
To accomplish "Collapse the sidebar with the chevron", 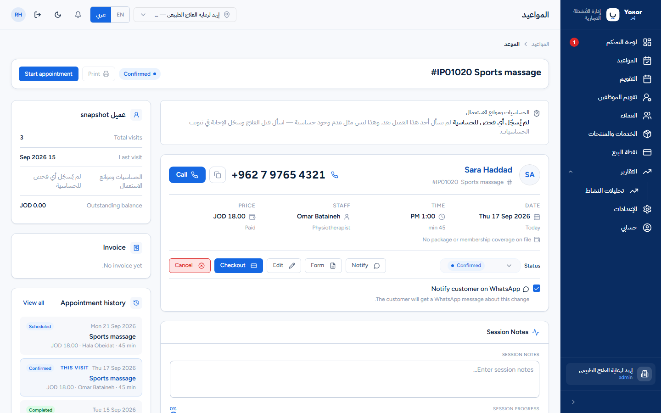I will 573,402.
